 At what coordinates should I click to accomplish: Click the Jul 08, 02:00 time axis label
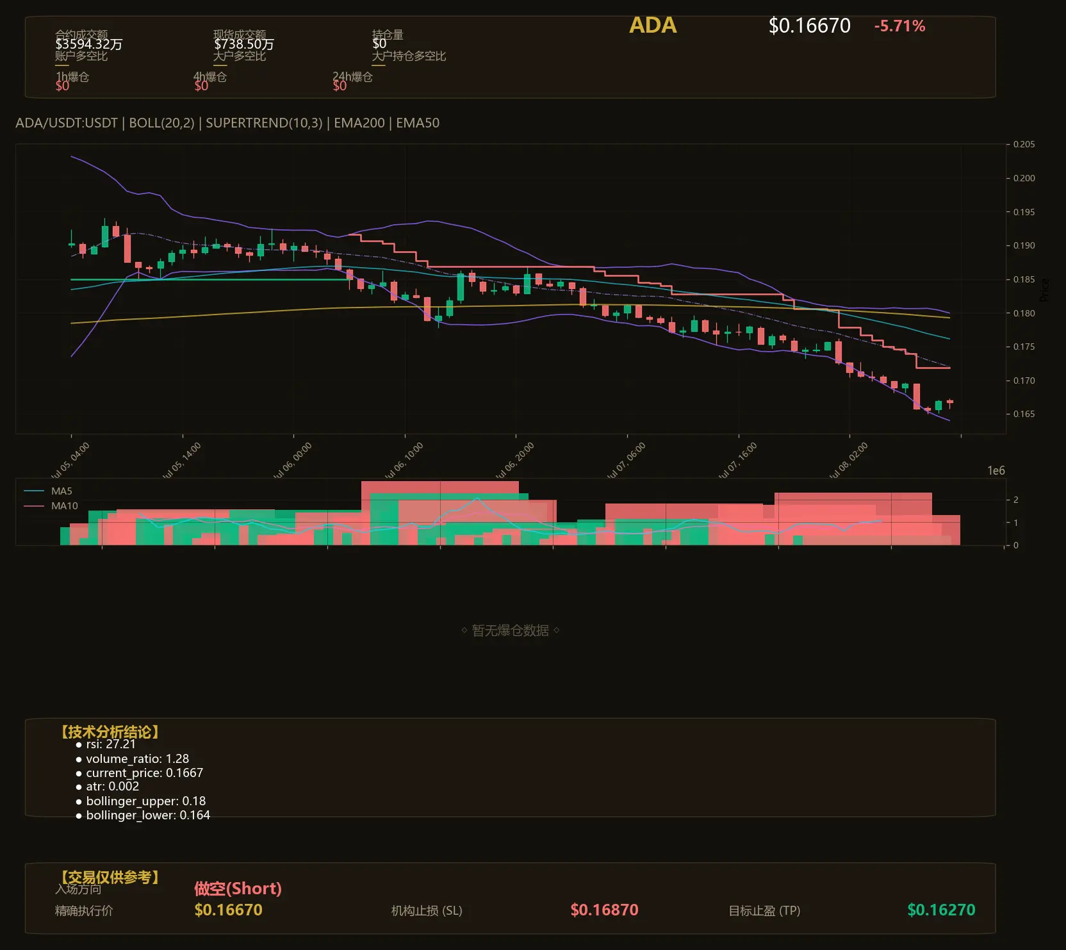point(848,461)
